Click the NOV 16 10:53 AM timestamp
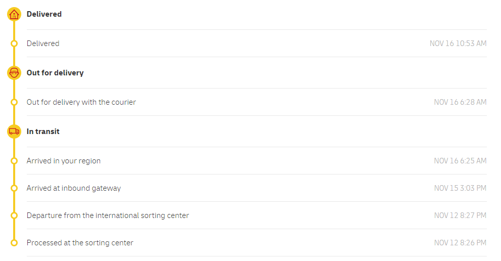Screen dimensions: 501x261 [x=458, y=43]
